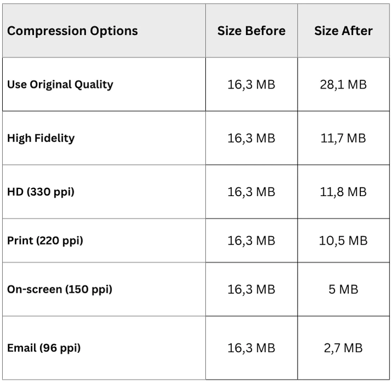Image resolution: width=391 pixels, height=384 pixels.
Task: Select the On-screen (150 ppi) row label
Action: click(x=60, y=289)
